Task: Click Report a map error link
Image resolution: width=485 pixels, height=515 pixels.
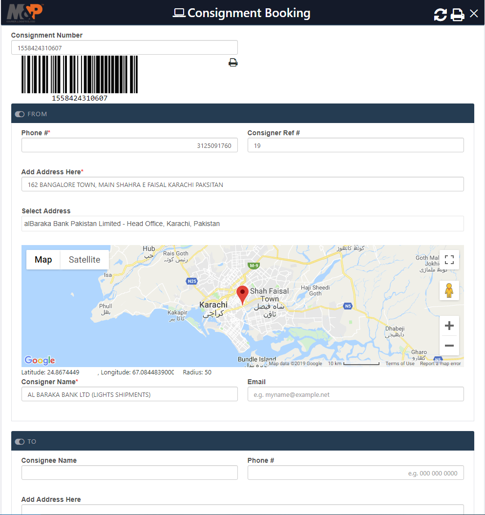Action: 441,363
